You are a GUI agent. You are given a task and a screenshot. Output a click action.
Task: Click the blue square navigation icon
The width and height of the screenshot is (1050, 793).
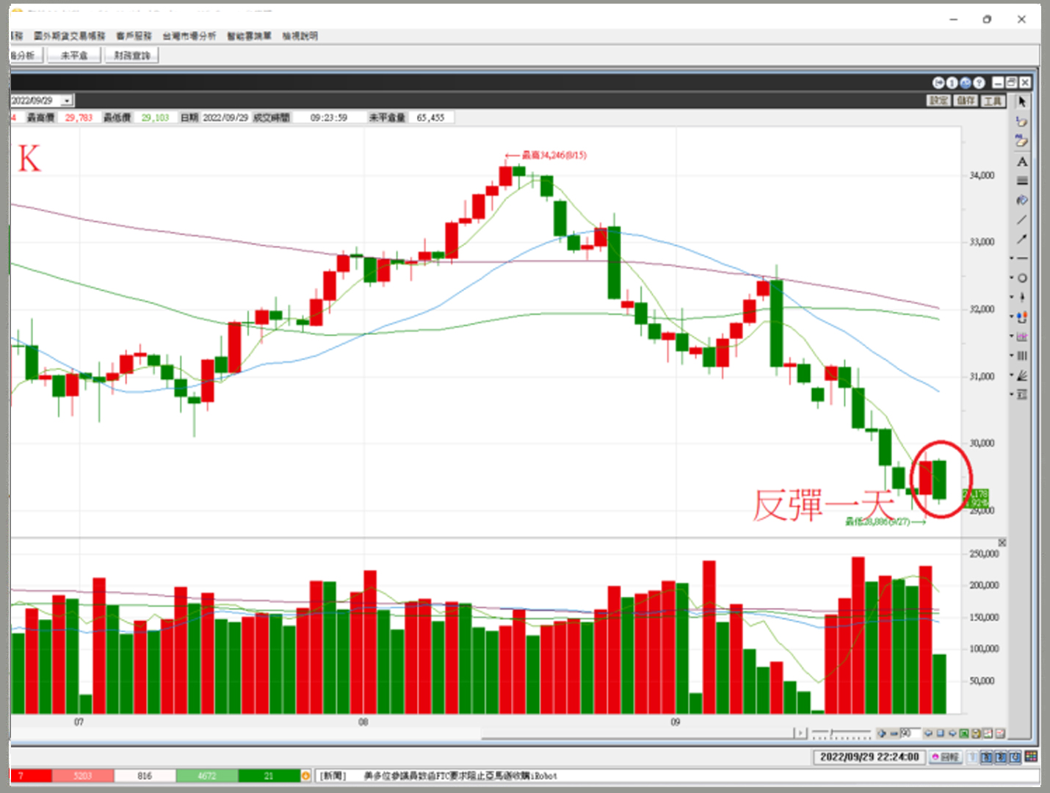[x=940, y=733]
